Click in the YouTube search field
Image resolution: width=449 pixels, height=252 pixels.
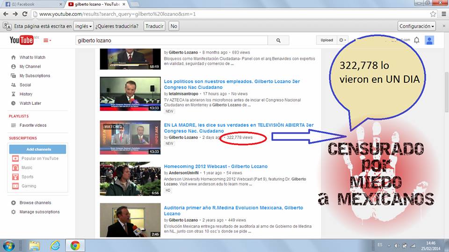click(171, 41)
